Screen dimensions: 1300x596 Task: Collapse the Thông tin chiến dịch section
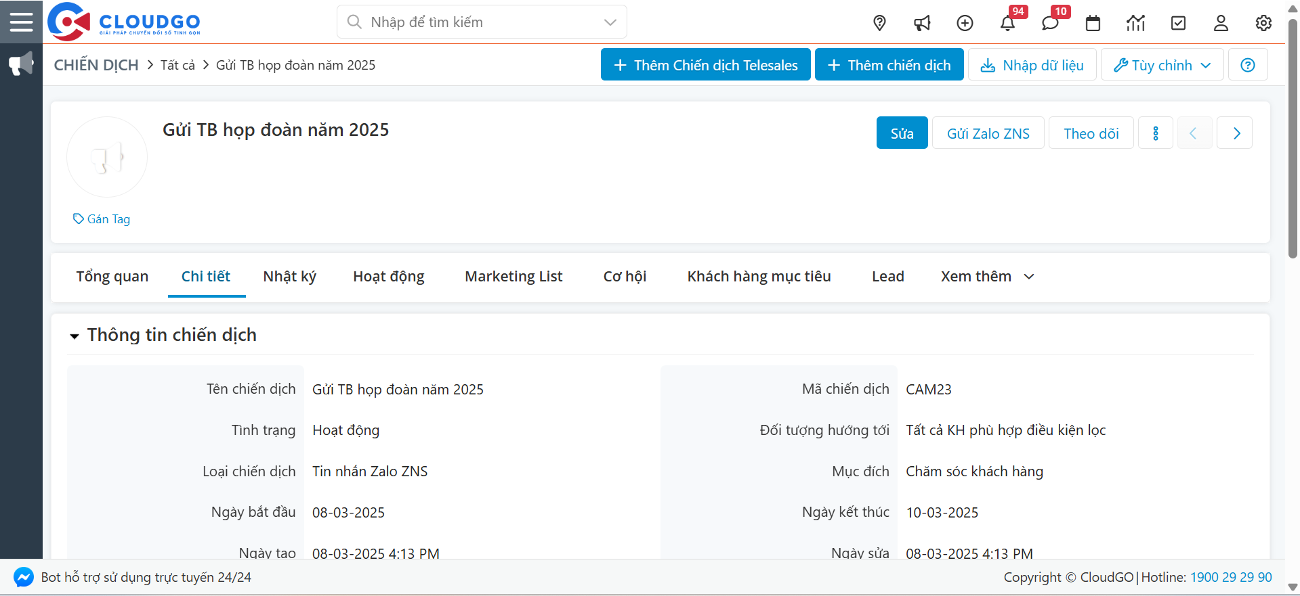tap(75, 336)
